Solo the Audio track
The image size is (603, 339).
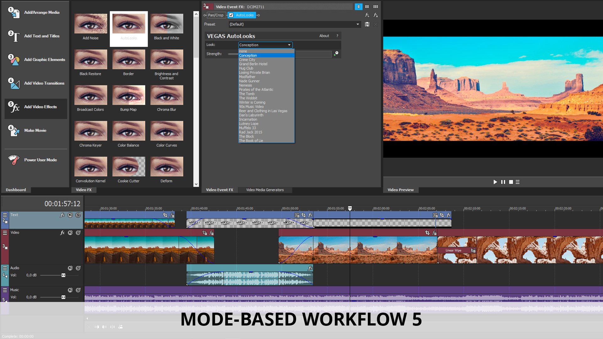tap(78, 268)
